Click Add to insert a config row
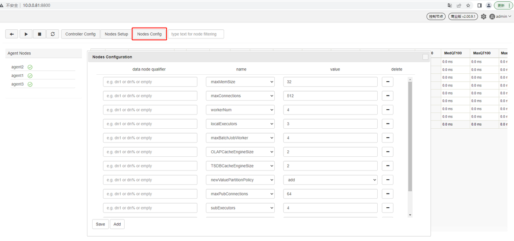 pos(117,224)
